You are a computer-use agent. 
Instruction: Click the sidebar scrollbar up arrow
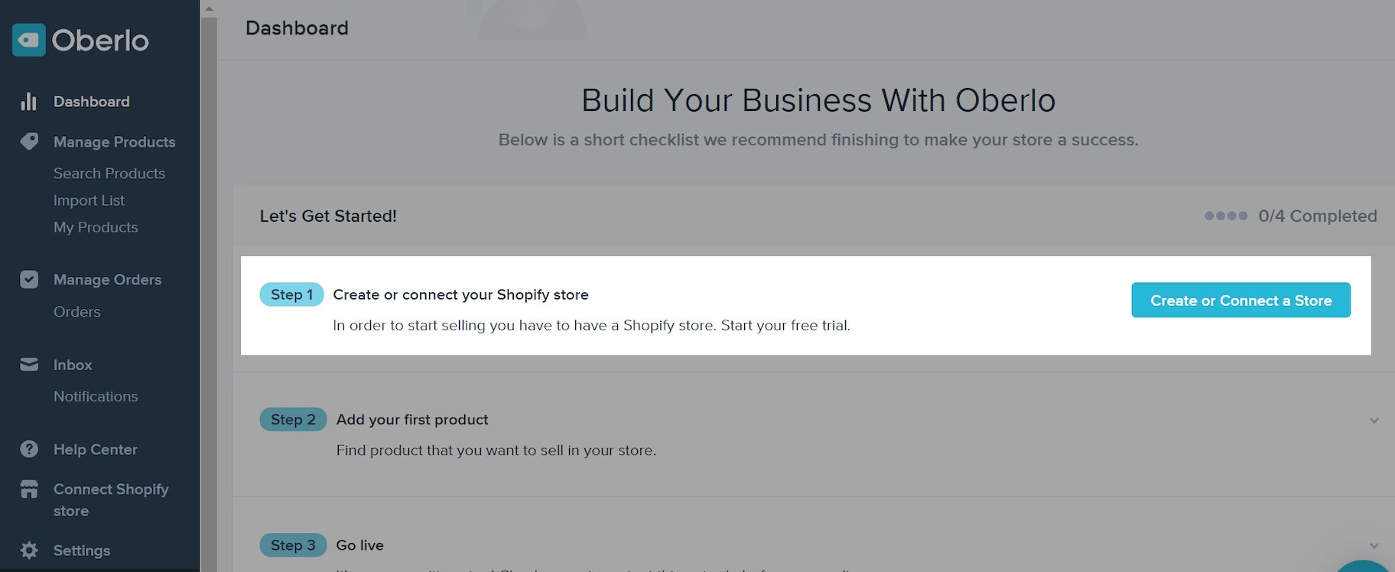coord(209,9)
